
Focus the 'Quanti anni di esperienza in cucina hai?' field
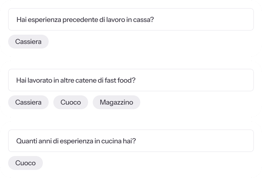(x=131, y=141)
